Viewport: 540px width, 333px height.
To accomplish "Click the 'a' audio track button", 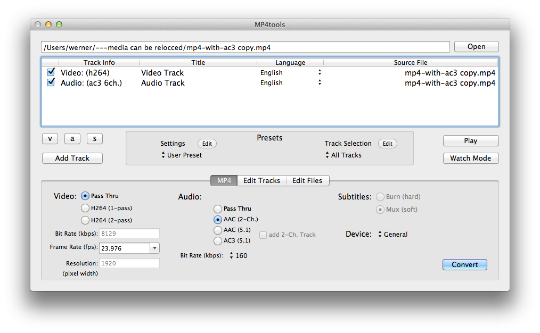I will point(72,139).
